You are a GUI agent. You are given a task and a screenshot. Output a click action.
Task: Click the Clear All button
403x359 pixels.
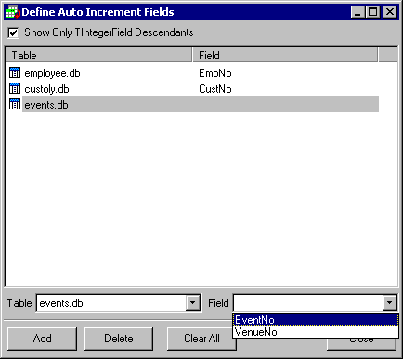coord(201,339)
